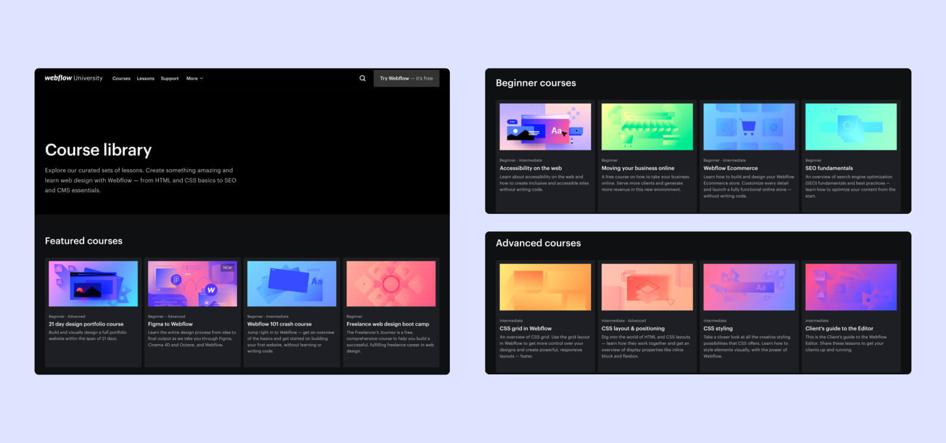Open 21 day design portfolio course thumbnail

click(x=93, y=284)
